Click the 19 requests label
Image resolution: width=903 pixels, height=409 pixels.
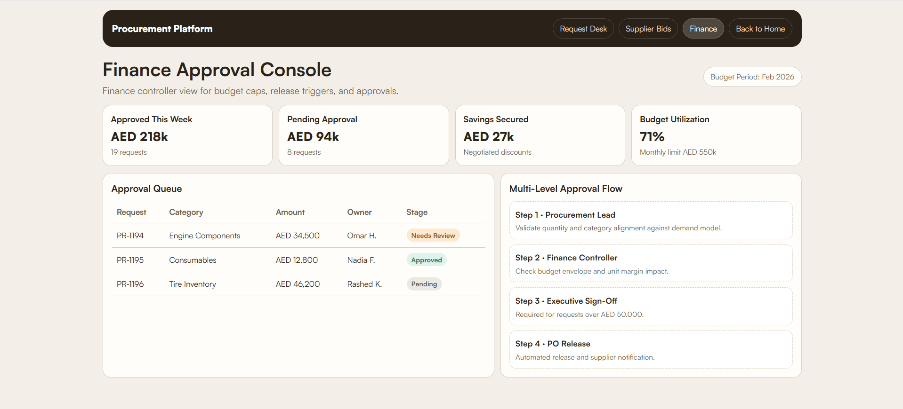coord(129,152)
